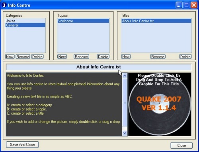Screen dimensions: 199x152
Task: Create a New category
Action: [10, 57]
